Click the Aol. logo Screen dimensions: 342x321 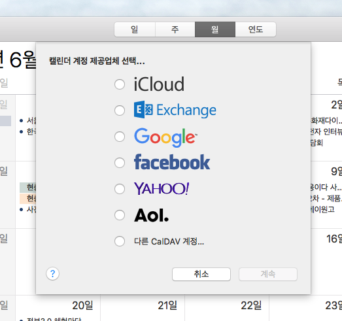pos(151,215)
